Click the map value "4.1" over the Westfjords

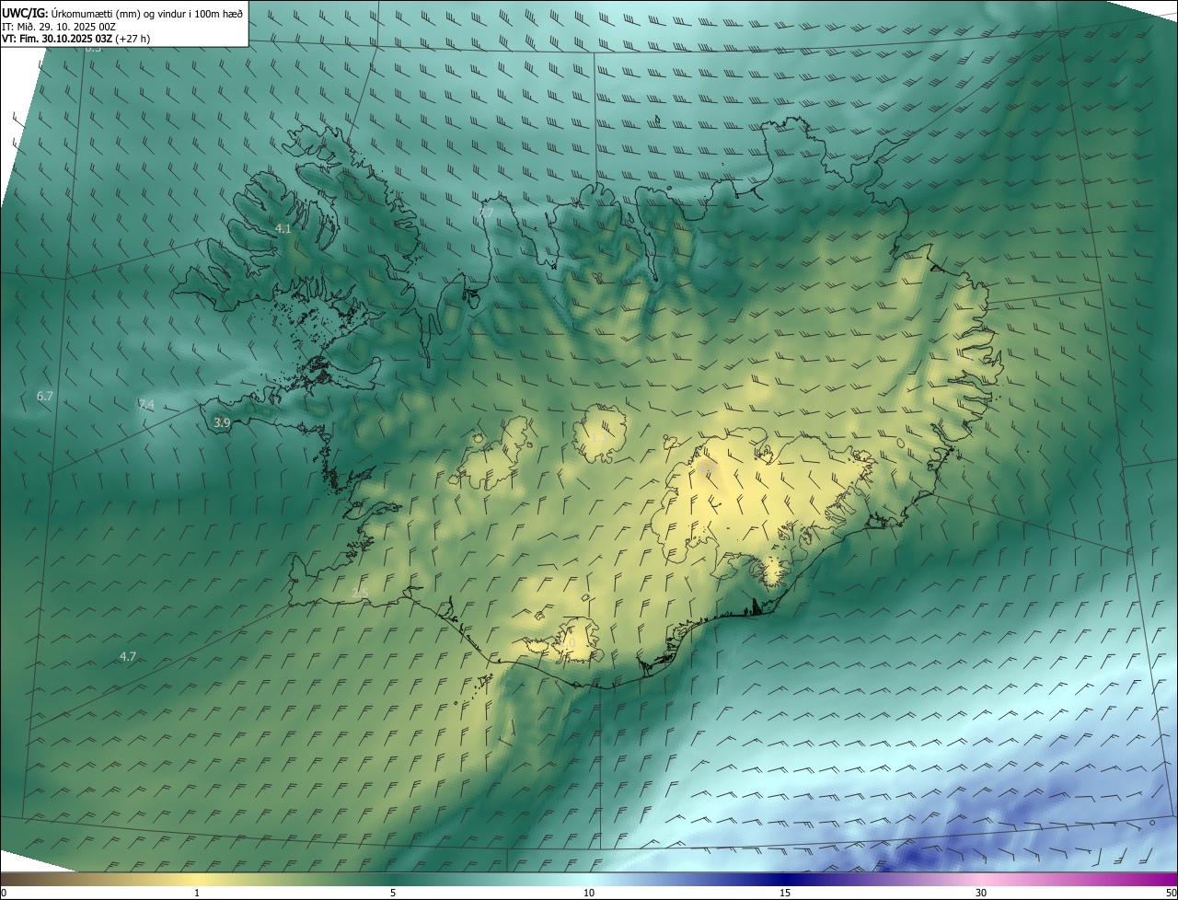pyautogui.click(x=283, y=228)
